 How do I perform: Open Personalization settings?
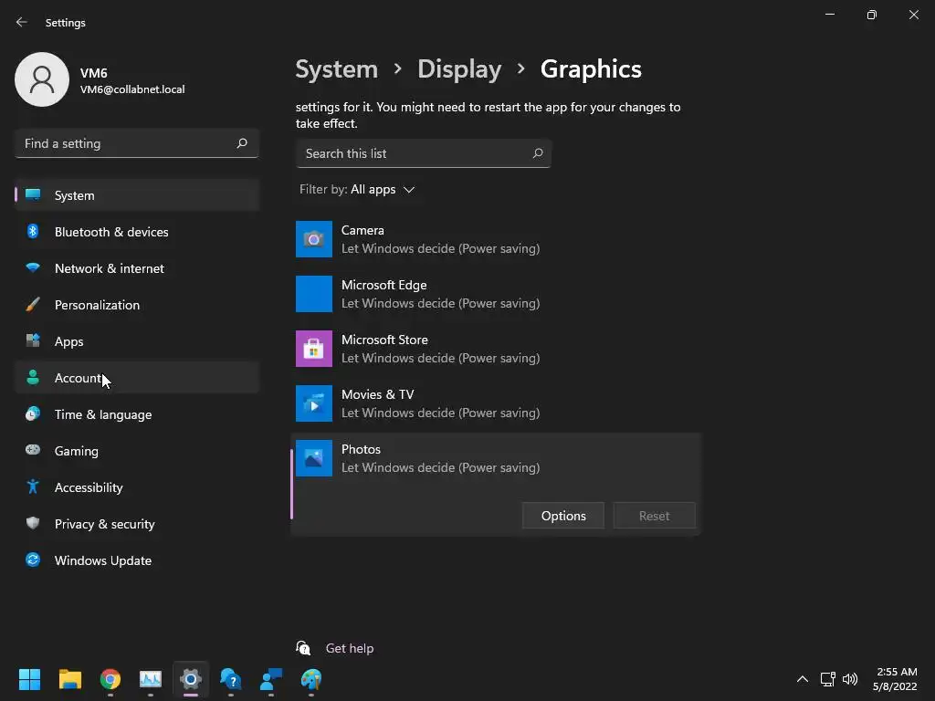pos(137,305)
